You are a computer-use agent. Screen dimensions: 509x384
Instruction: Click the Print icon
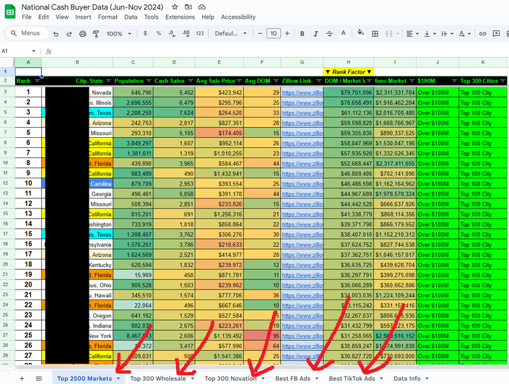tap(82, 34)
